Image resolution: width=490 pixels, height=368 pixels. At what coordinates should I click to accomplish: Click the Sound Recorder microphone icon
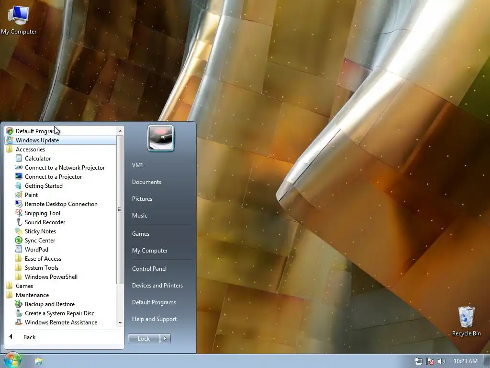pos(19,222)
